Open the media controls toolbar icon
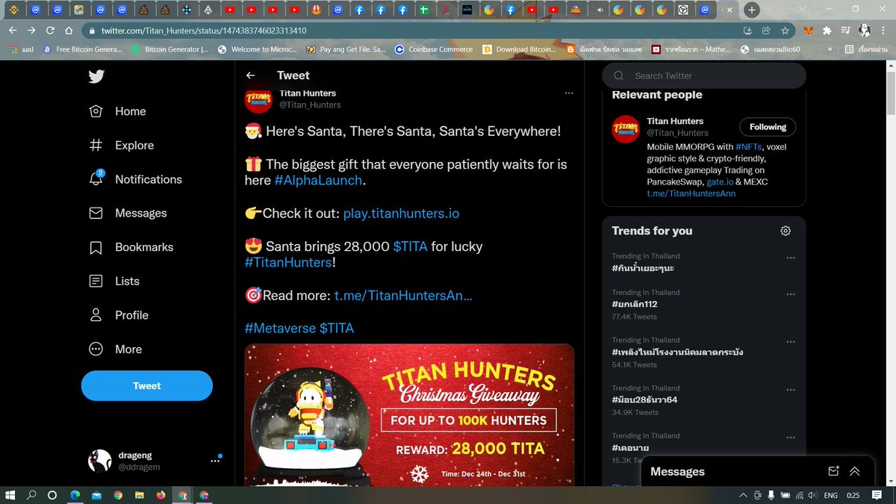Screen dimensions: 896x504 point(845,31)
